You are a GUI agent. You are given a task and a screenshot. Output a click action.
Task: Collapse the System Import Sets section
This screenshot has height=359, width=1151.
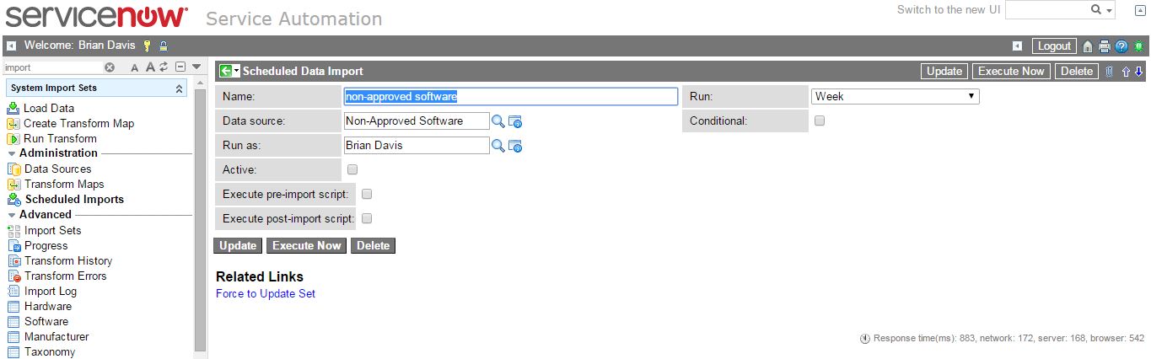tap(179, 88)
